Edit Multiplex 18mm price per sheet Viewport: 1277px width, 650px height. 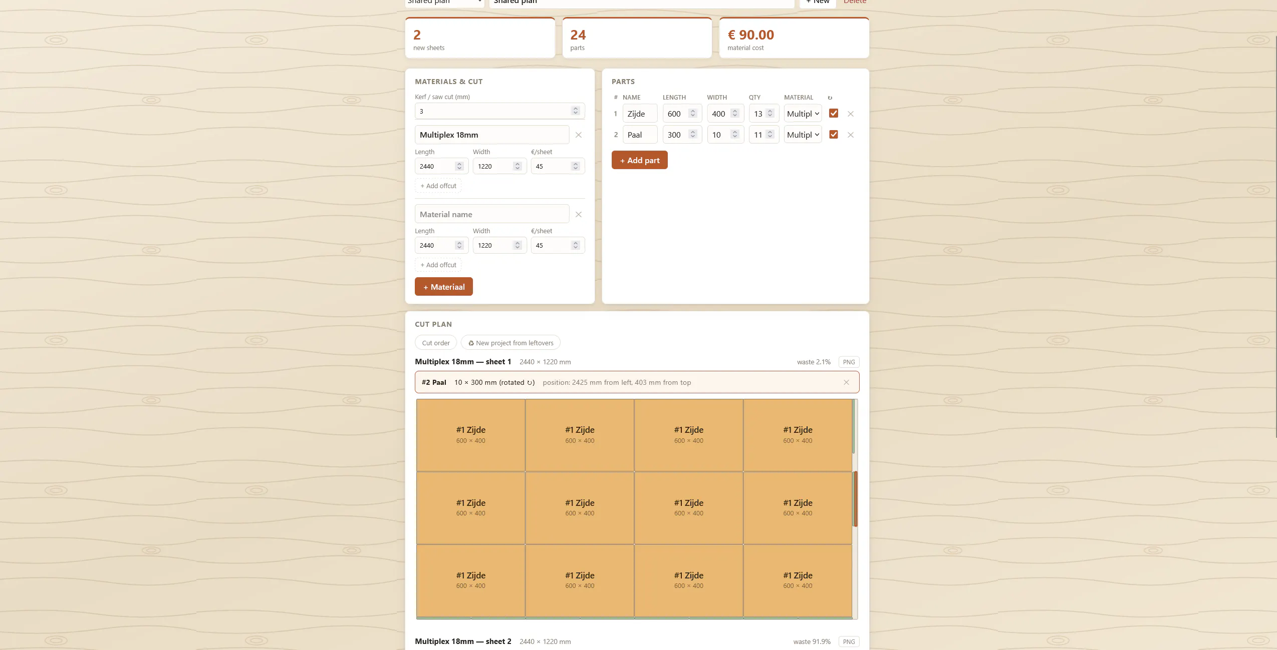point(558,166)
